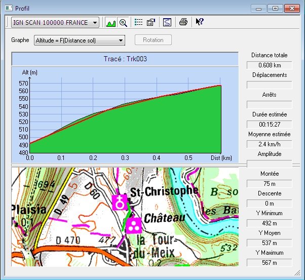This screenshot has width=305, height=280.
Task: Close the Profil window
Action: 292,9
